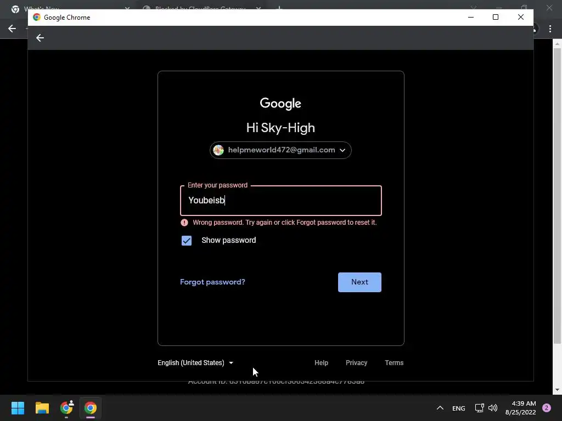Click the active Chrome taskbar icon
Image resolution: width=562 pixels, height=421 pixels.
click(91, 408)
